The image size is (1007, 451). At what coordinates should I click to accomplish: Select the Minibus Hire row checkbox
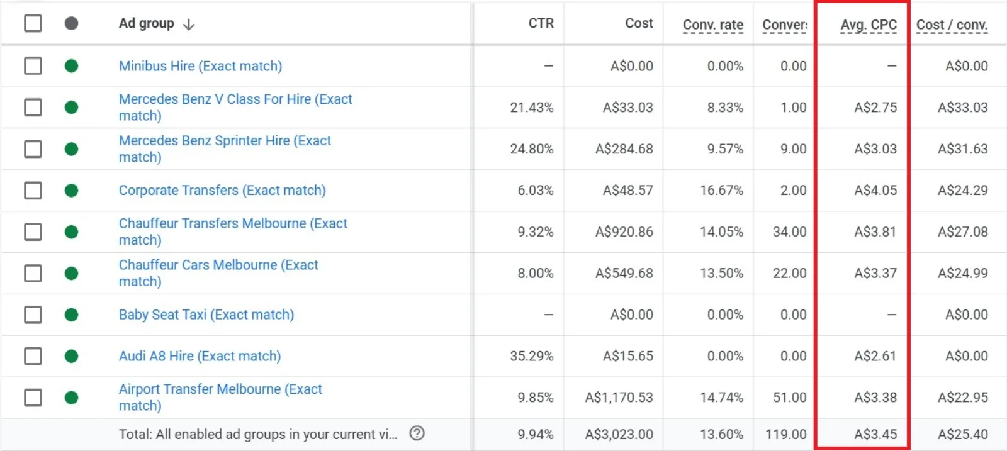point(33,66)
